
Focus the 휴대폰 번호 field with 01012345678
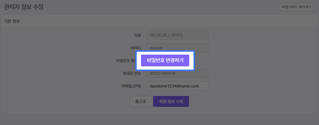coord(177,74)
